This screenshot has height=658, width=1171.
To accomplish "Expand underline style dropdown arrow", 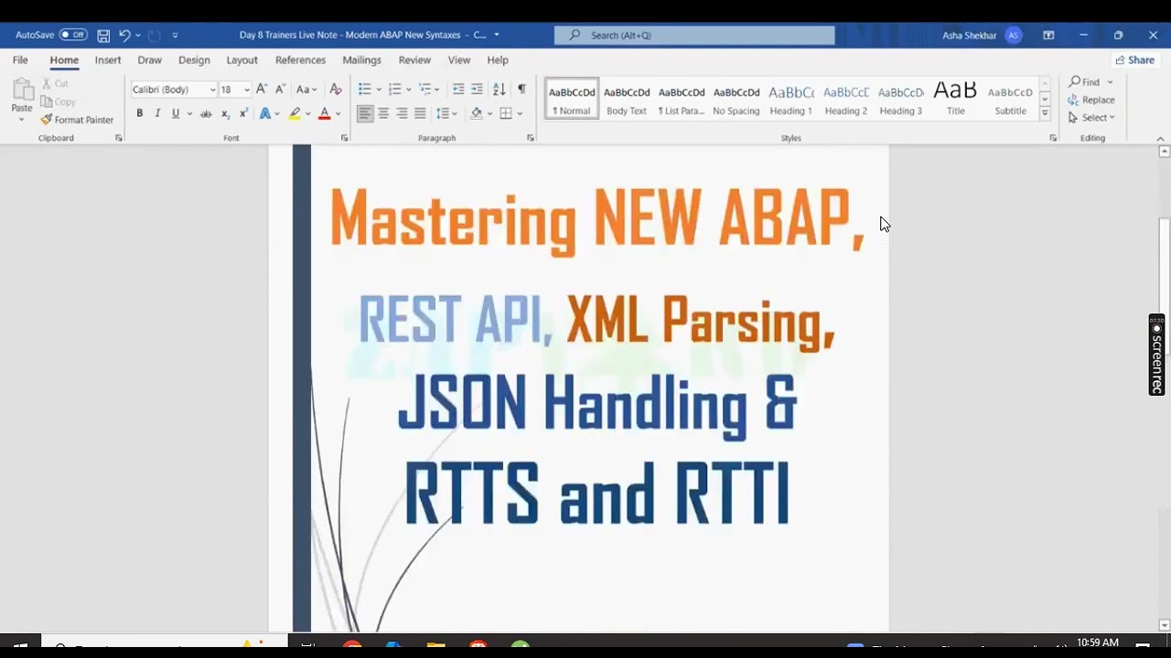I will pyautogui.click(x=189, y=113).
